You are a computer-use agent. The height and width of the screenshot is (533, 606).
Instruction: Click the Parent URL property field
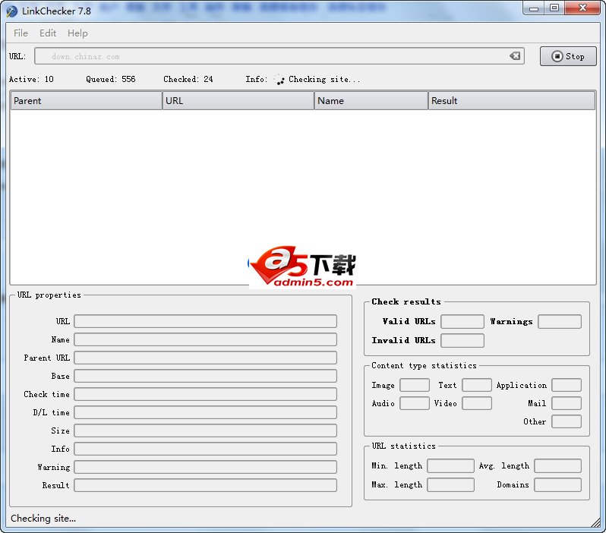point(205,358)
